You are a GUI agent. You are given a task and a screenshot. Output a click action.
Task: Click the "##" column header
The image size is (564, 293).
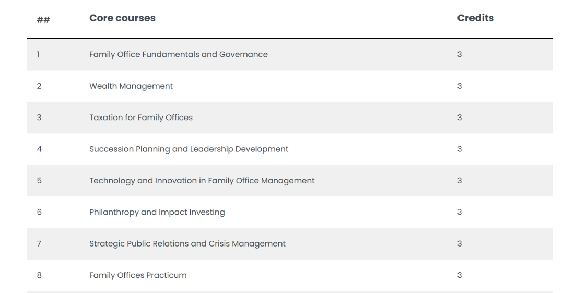(x=43, y=20)
